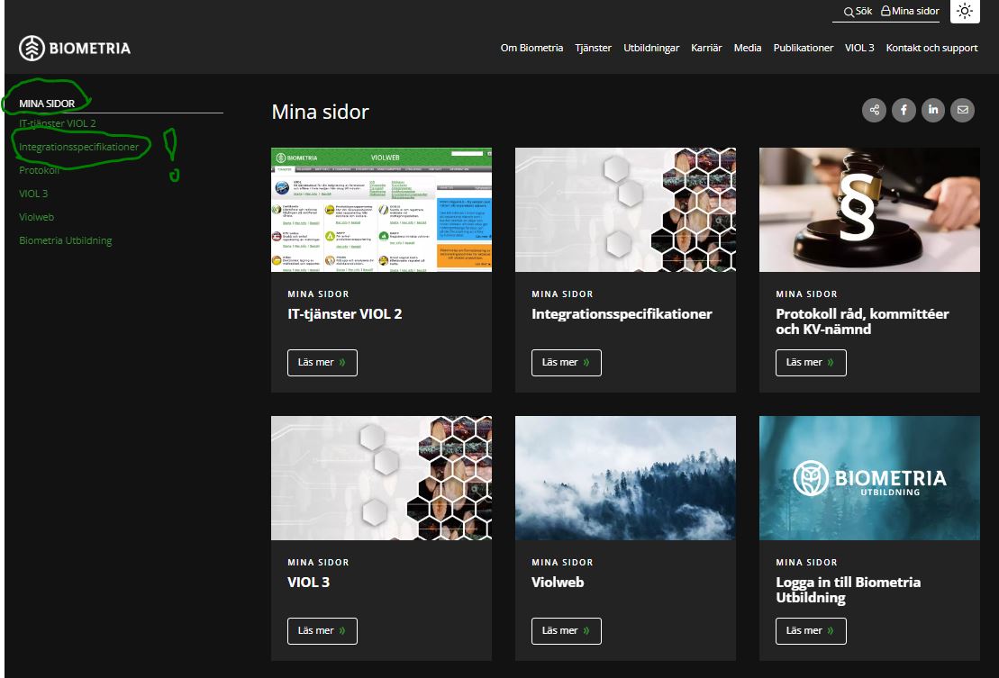Click Läs mer under VIOL 3 card
Screen dimensions: 999x678
click(x=322, y=631)
